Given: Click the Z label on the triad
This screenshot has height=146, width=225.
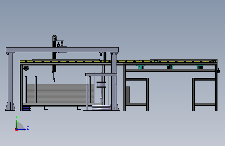Looking at the screenshot, I should tap(28, 128).
